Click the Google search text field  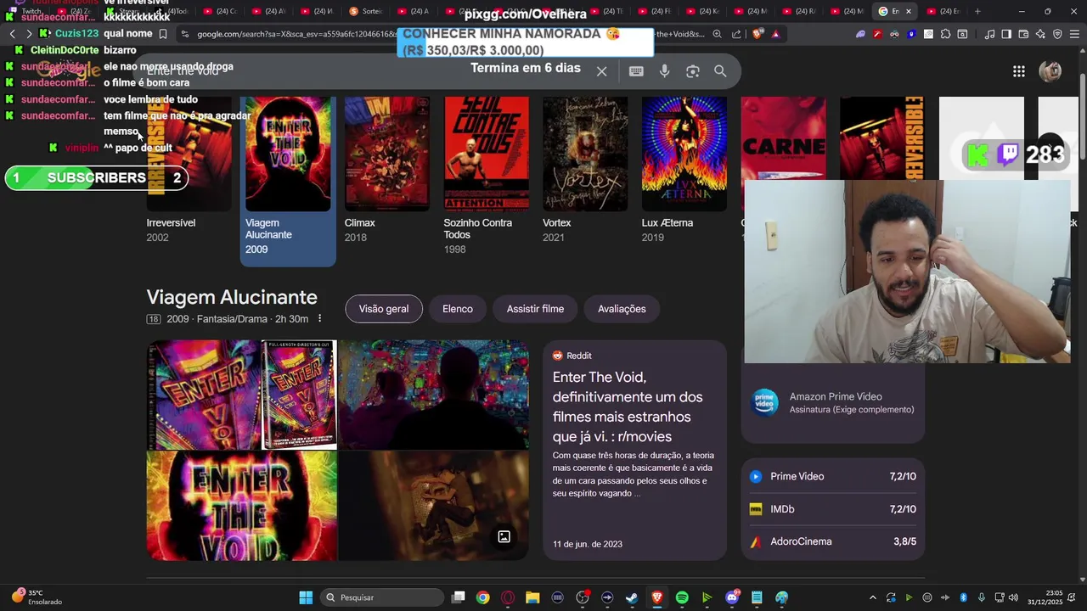pos(365,71)
